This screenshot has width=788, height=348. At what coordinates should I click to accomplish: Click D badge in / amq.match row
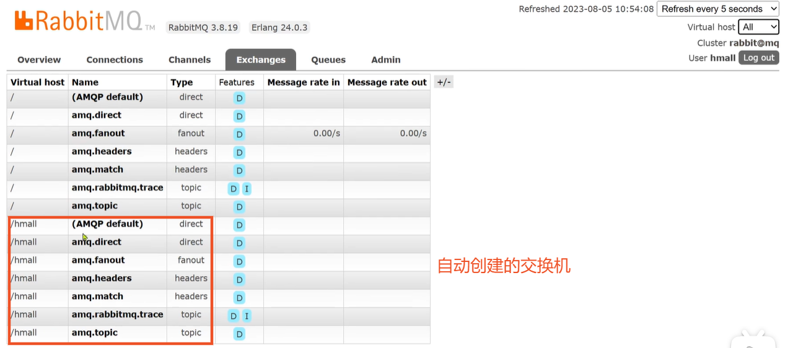pyautogui.click(x=239, y=170)
